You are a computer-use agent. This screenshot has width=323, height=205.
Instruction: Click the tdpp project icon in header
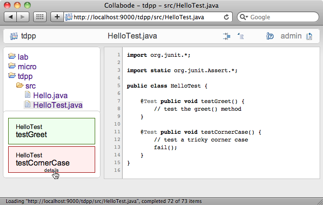click(x=13, y=36)
